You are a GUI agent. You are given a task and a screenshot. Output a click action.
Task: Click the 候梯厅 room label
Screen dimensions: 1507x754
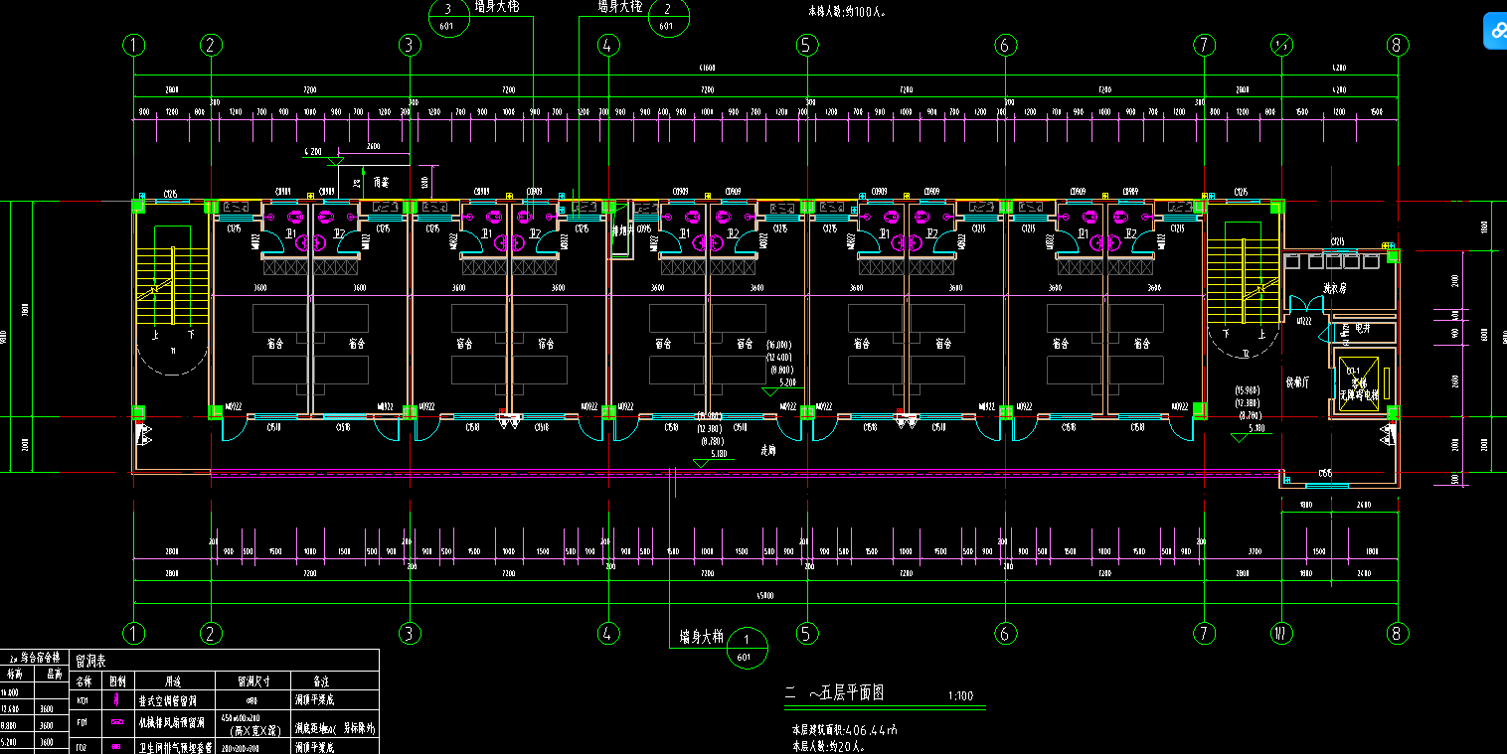coord(1296,381)
